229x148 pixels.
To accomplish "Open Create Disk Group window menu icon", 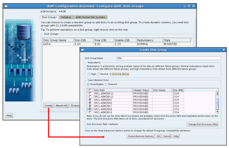I will (82, 50).
